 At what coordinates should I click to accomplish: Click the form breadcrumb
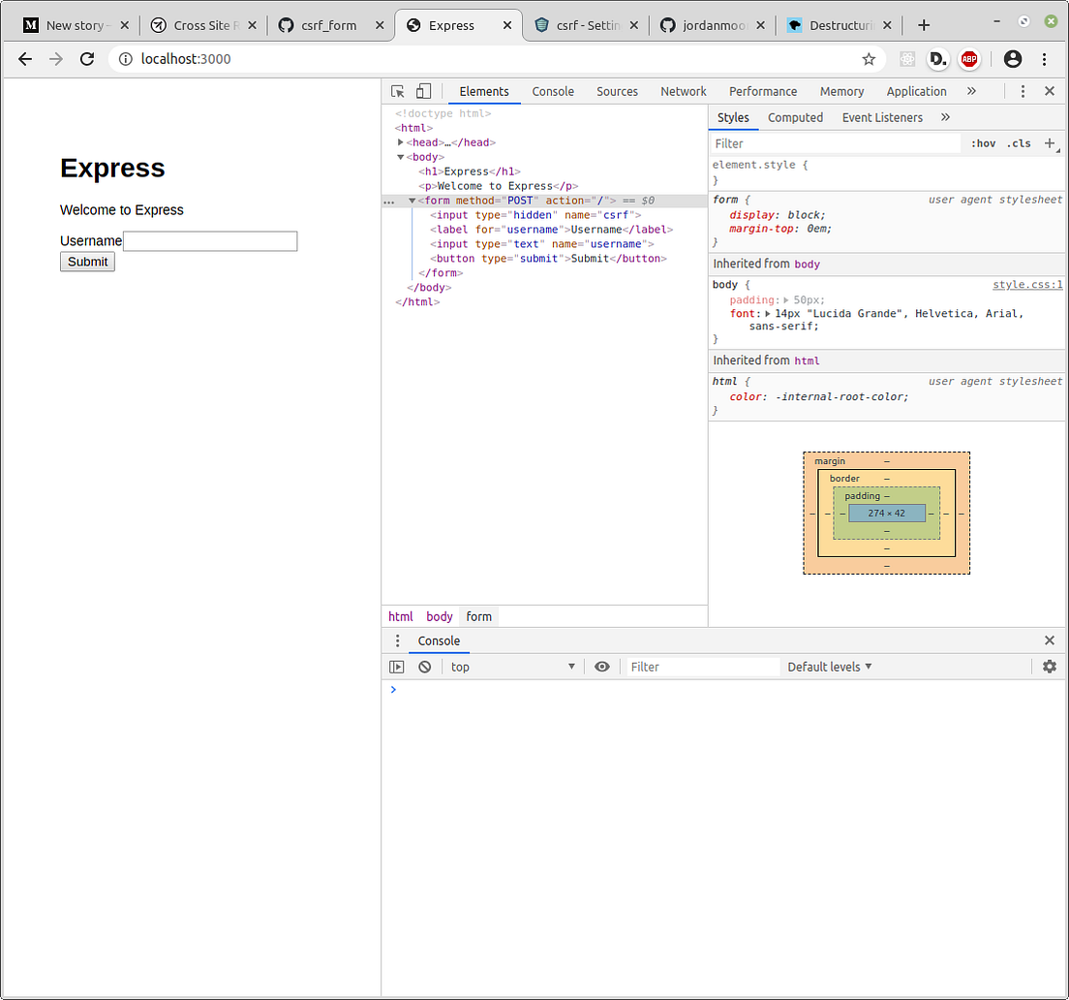pyautogui.click(x=478, y=616)
